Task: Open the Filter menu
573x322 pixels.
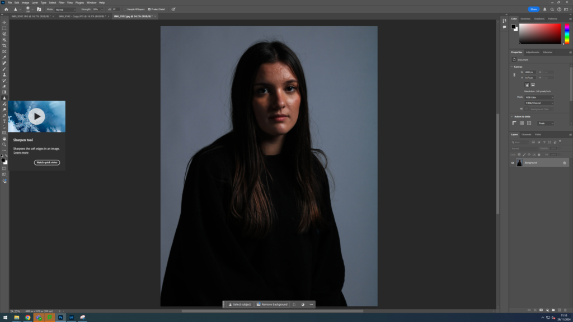Action: tap(62, 3)
